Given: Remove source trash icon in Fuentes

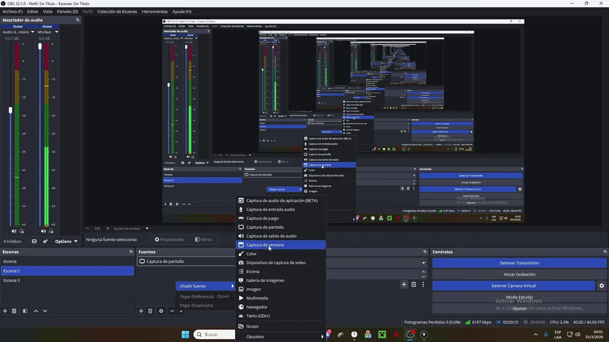Looking at the screenshot, I should click(x=150, y=311).
